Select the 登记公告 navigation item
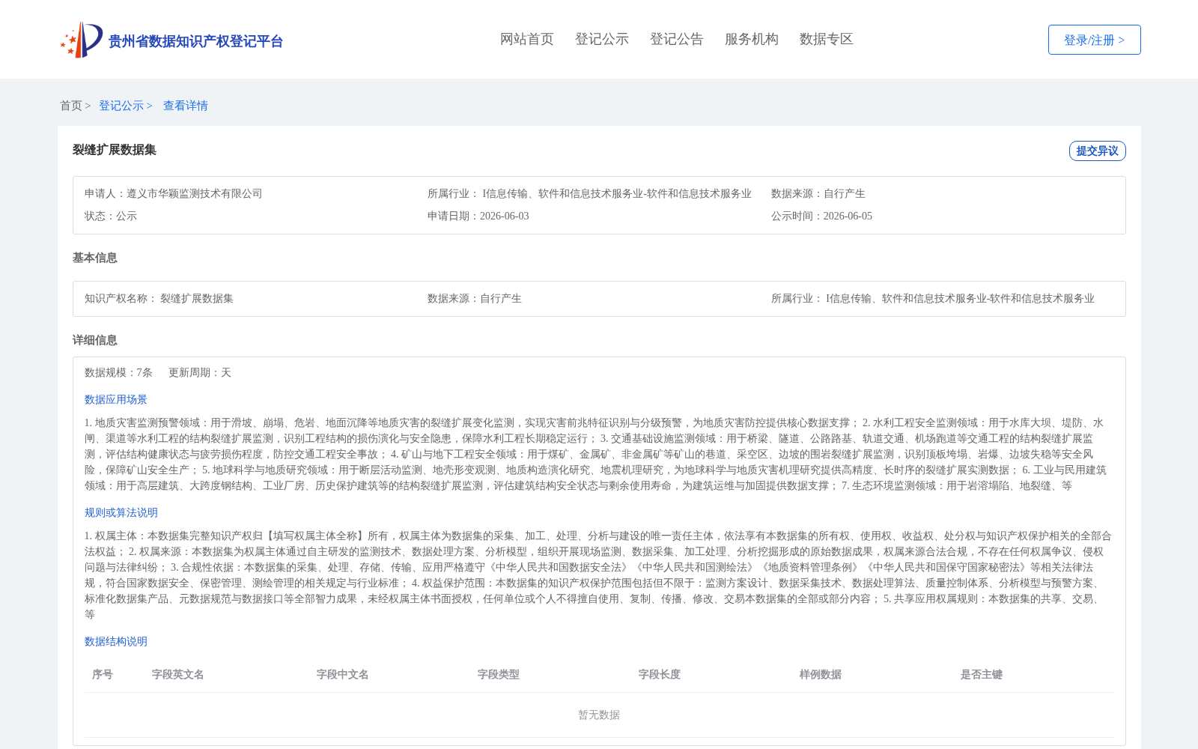Image resolution: width=1198 pixels, height=749 pixels. [x=677, y=39]
